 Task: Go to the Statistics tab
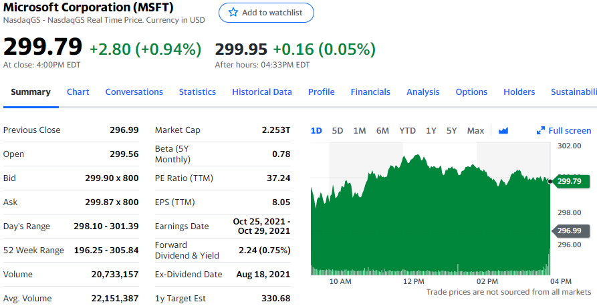coord(197,92)
